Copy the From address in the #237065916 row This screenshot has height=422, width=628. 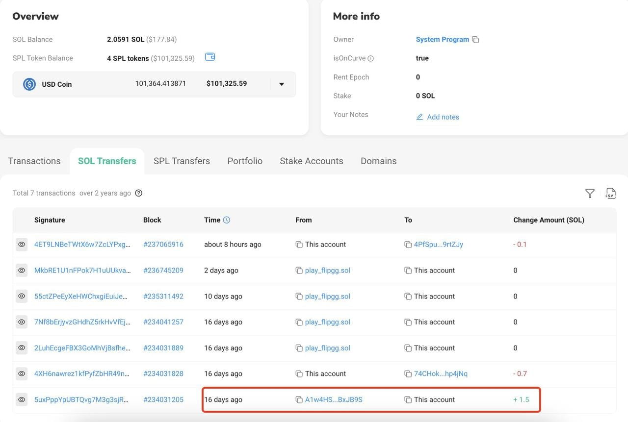coord(299,245)
